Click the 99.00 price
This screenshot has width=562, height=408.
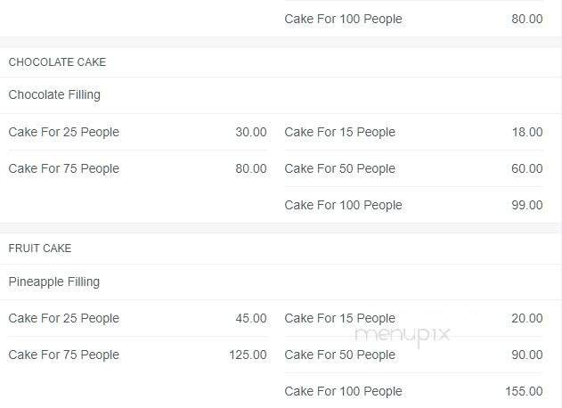point(526,205)
